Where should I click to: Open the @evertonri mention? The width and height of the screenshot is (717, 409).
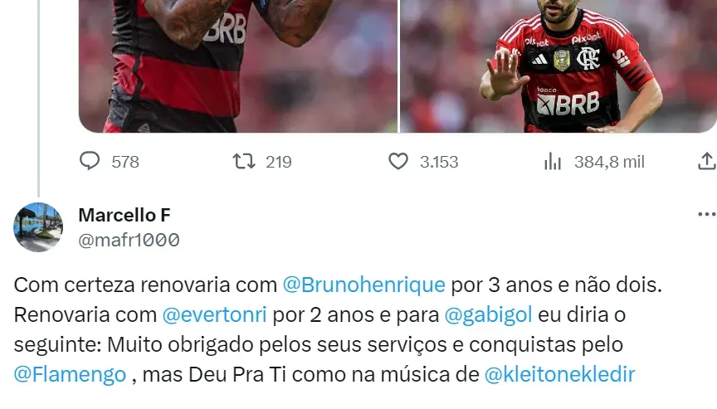coord(214,315)
